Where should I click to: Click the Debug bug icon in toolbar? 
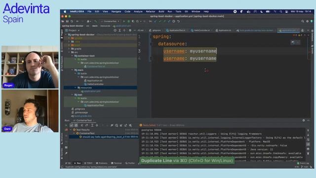pos(128,21)
